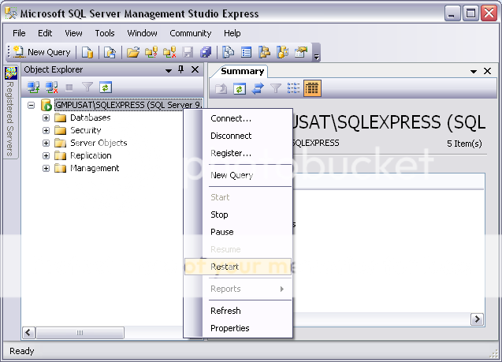
Task: Open toolbar options overflow arrow
Action: [x=316, y=57]
